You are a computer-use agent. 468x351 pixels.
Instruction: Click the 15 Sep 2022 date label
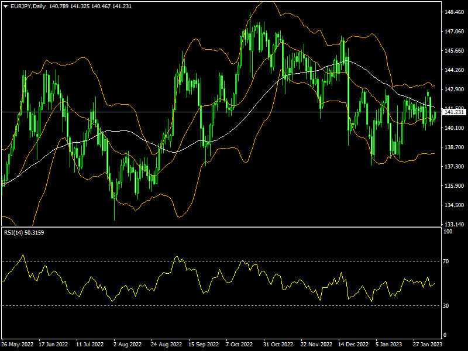(x=204, y=345)
